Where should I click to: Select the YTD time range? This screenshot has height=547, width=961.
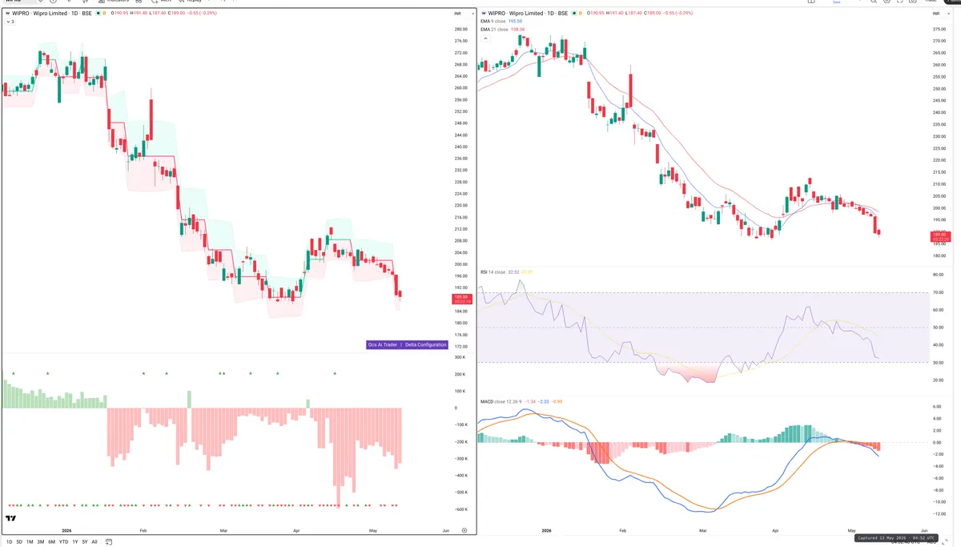pos(63,541)
